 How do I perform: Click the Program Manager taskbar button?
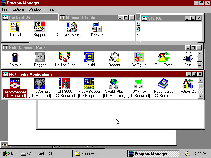point(153,154)
